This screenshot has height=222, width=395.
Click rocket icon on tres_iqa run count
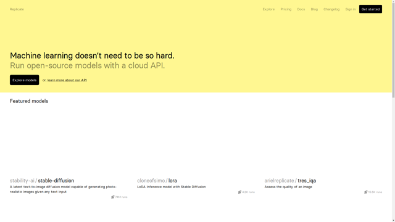coord(366,192)
